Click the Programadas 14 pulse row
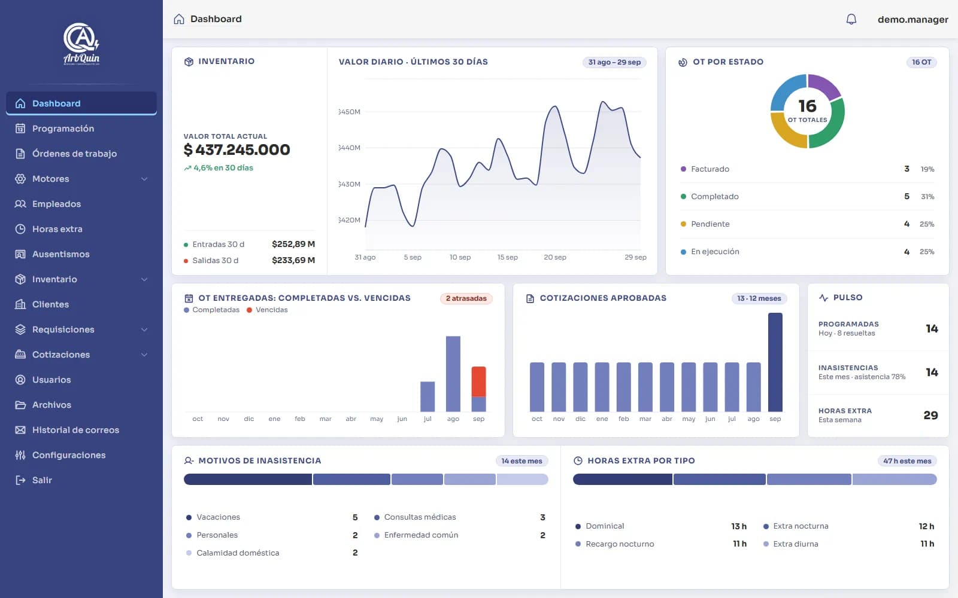This screenshot has width=958, height=598. (x=878, y=329)
